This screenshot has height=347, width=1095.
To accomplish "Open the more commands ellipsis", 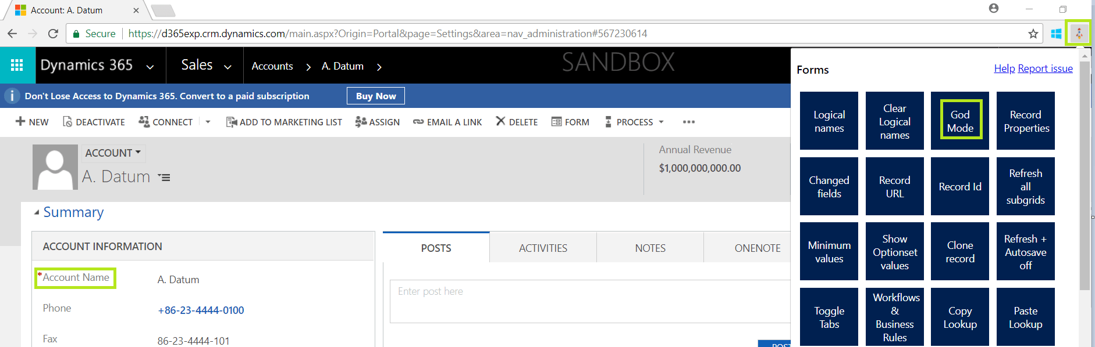I will [x=689, y=122].
